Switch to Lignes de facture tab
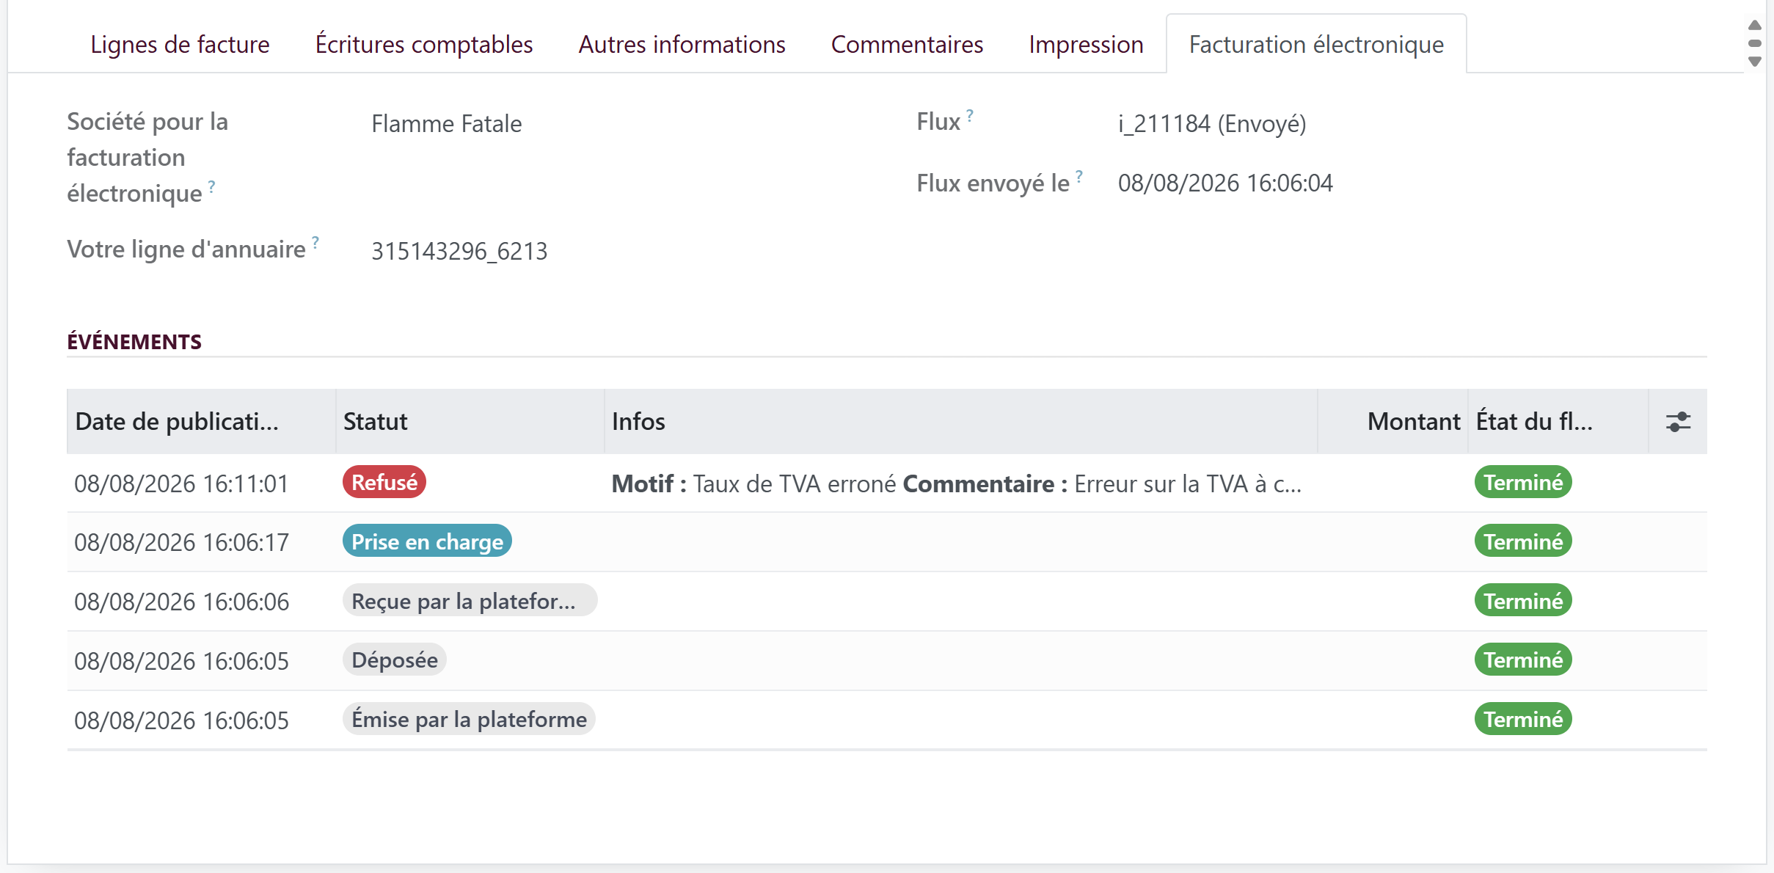1774x873 pixels. click(x=180, y=44)
